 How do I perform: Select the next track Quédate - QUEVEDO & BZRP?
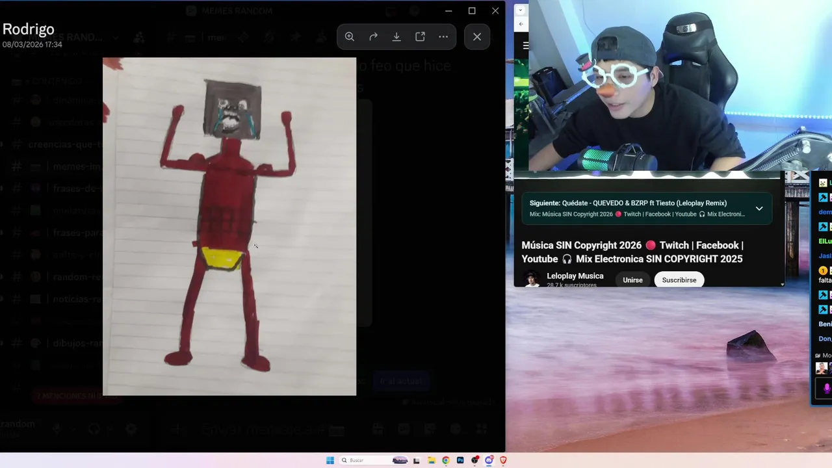coord(628,203)
